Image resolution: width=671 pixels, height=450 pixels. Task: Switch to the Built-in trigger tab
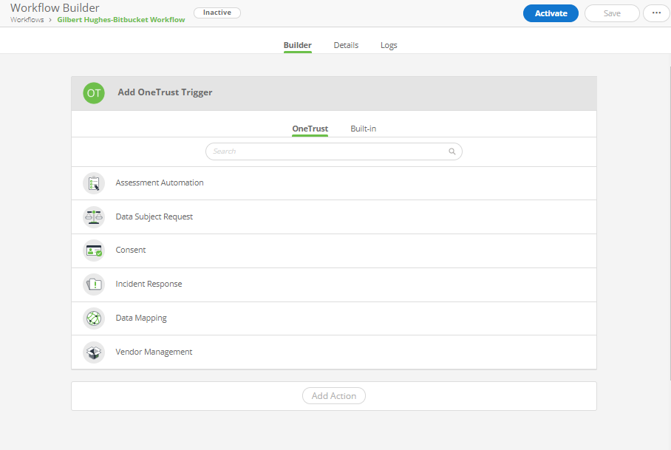point(363,128)
